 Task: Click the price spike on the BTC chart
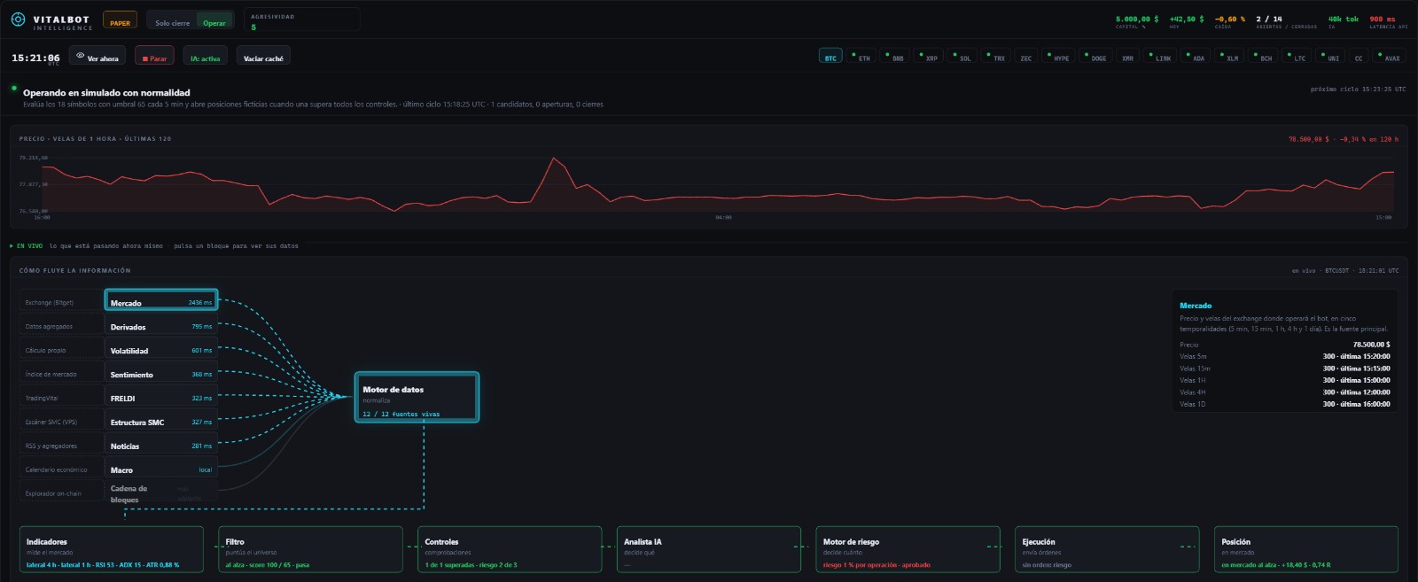[x=554, y=159]
